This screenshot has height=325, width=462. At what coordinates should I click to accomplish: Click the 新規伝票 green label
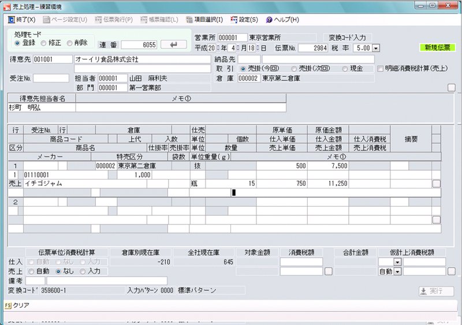pyautogui.click(x=438, y=47)
